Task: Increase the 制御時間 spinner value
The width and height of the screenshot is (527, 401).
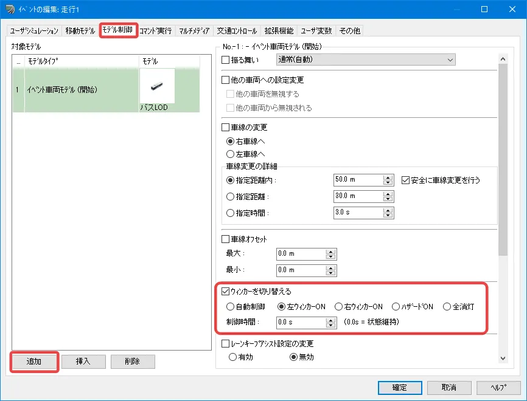Action: click(x=331, y=320)
